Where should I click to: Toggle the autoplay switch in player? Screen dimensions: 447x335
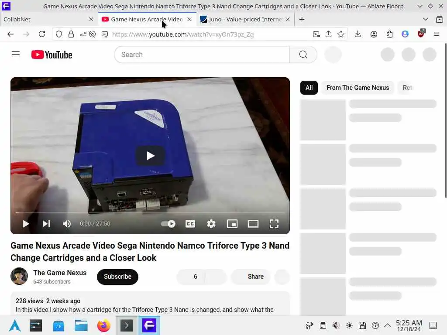[x=168, y=224]
